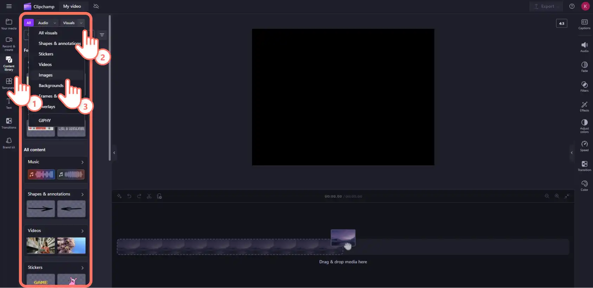Collapse the left content panel
Viewport: 593px width, 288px height.
pos(114,153)
